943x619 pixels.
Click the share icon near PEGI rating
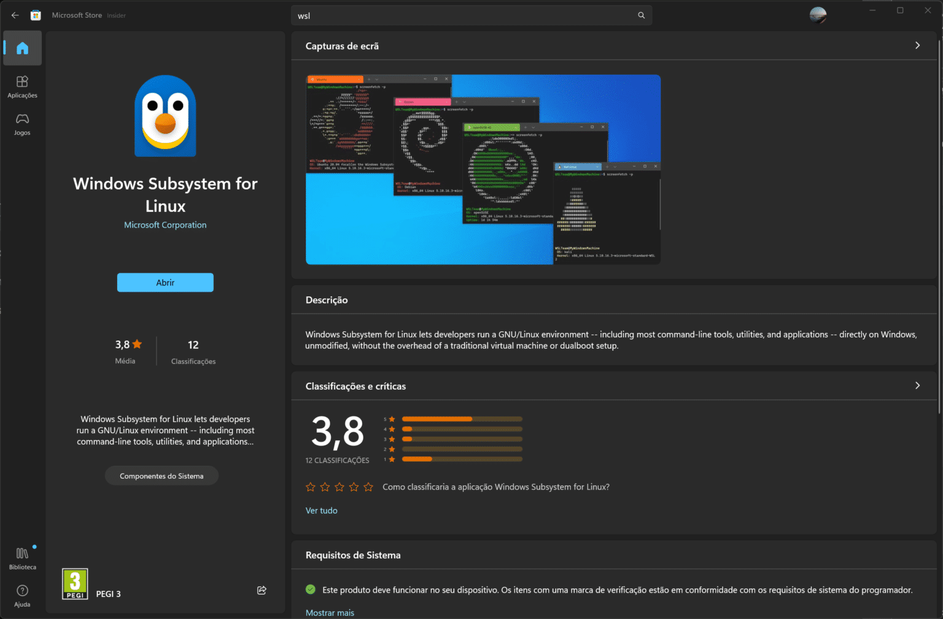click(261, 590)
